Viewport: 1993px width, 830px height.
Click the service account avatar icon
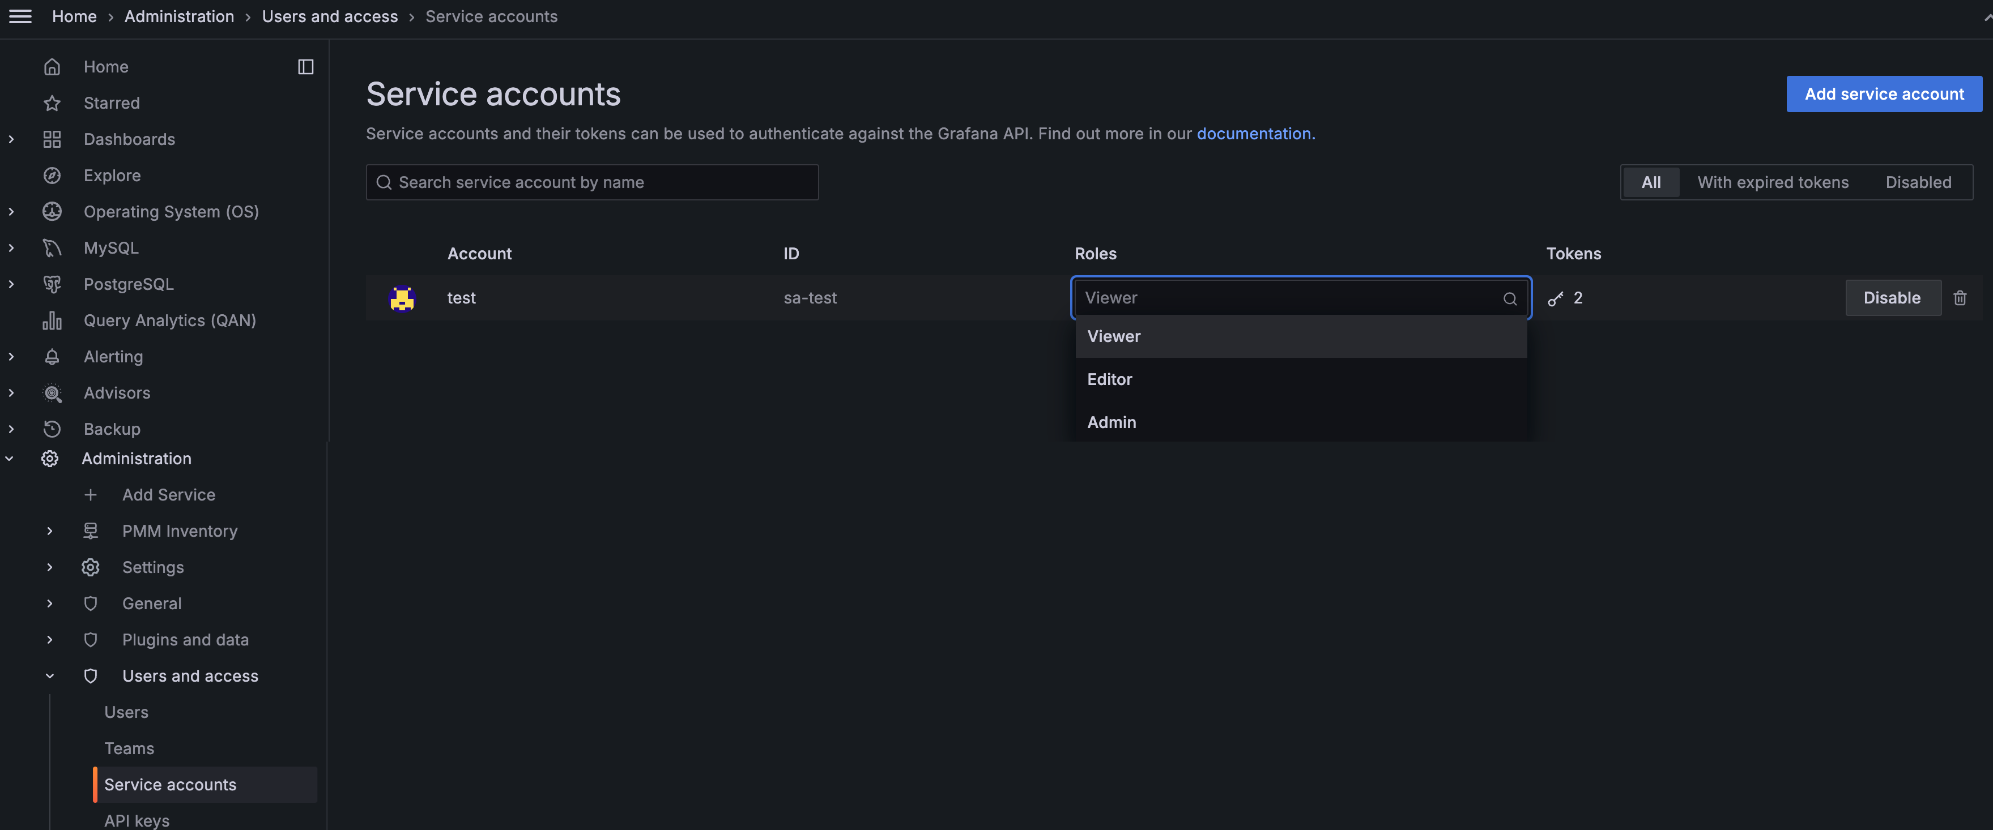pyautogui.click(x=402, y=297)
